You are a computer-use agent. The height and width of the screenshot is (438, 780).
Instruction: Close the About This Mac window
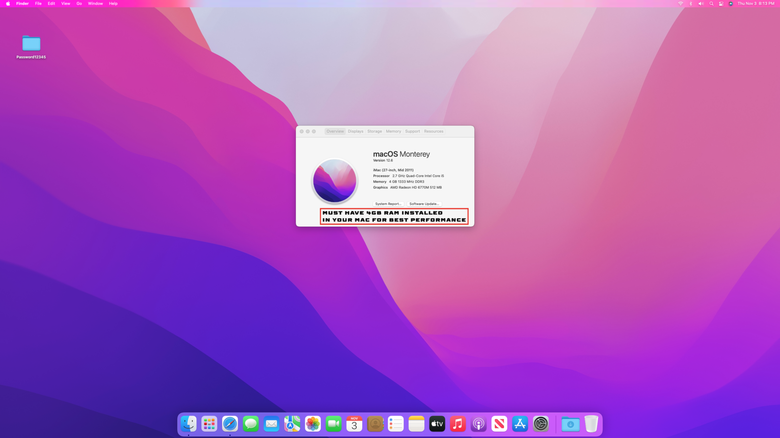[302, 131]
